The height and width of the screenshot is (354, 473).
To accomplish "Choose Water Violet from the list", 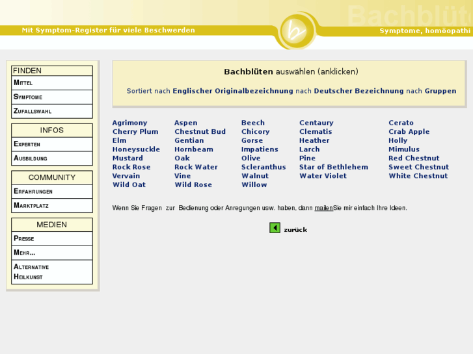I will 323,176.
